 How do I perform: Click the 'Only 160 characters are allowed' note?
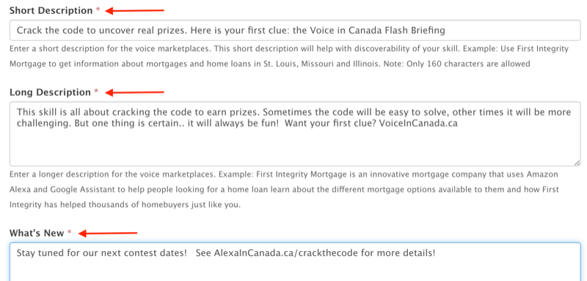[x=476, y=64]
